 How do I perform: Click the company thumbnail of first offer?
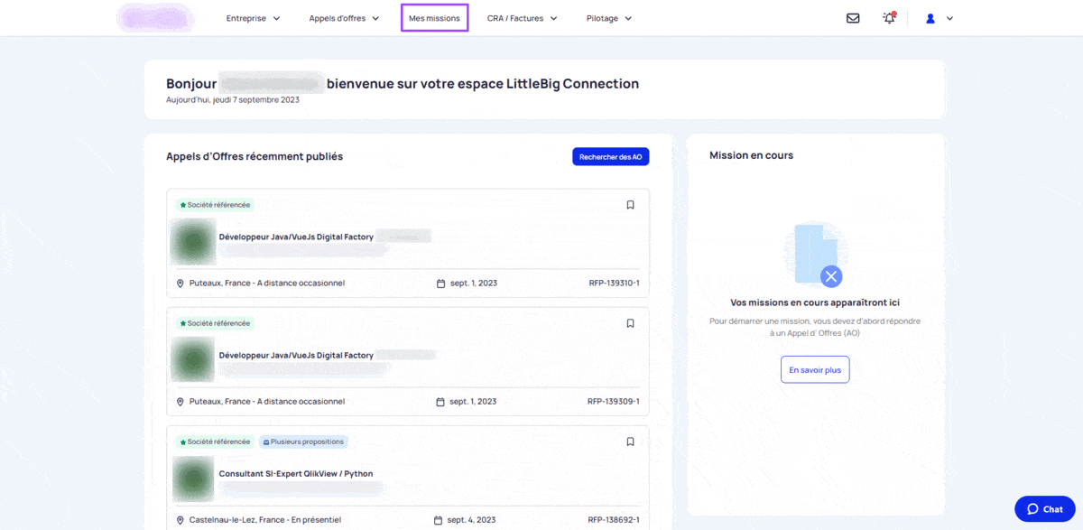click(193, 241)
